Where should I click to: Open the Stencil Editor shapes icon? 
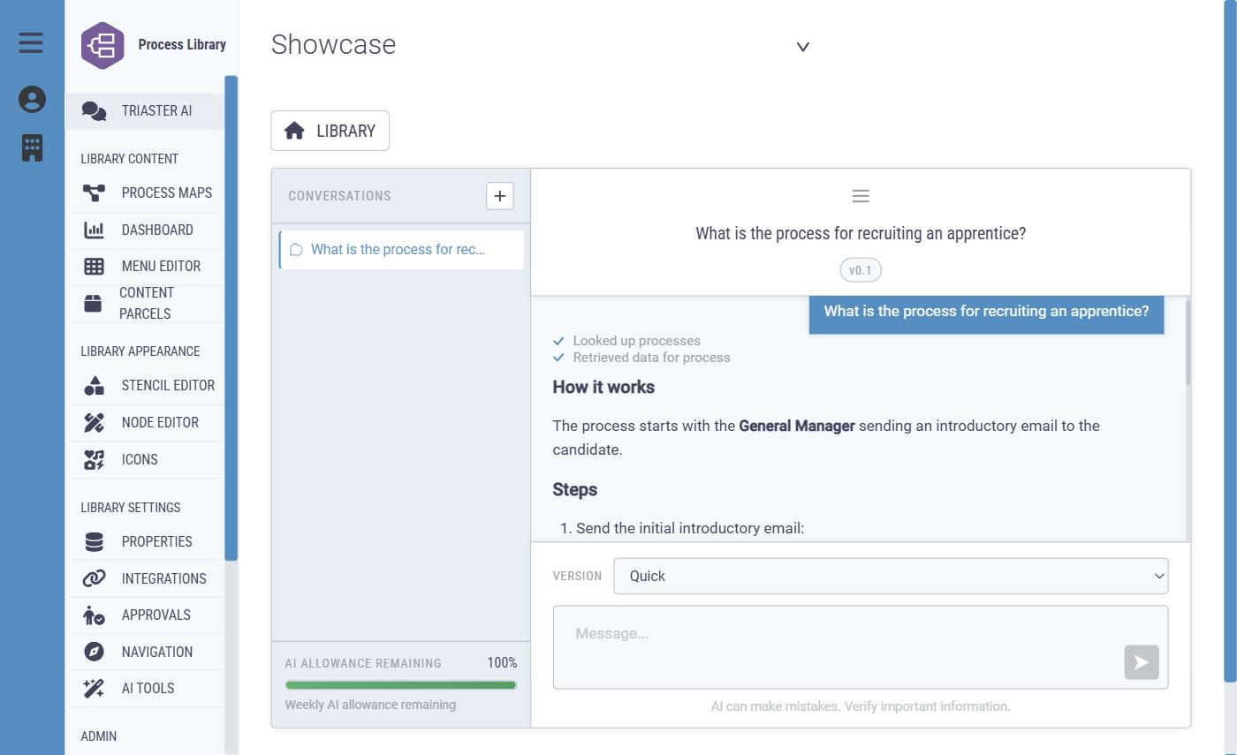point(94,386)
